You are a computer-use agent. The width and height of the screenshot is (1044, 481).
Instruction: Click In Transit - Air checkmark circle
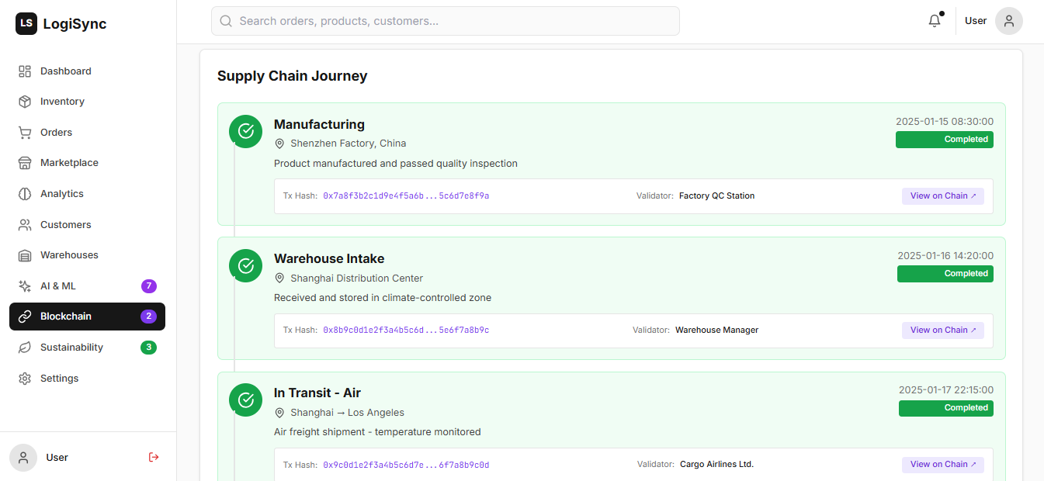pyautogui.click(x=246, y=400)
